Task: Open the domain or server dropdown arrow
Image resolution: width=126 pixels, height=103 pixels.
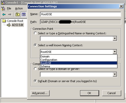Action: (x=115, y=74)
